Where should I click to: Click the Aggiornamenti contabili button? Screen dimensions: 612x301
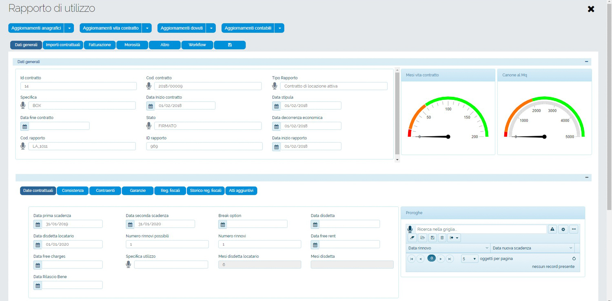(248, 28)
